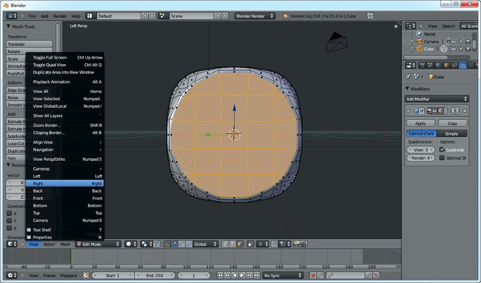Switch to vertex select mode icon

225,244
